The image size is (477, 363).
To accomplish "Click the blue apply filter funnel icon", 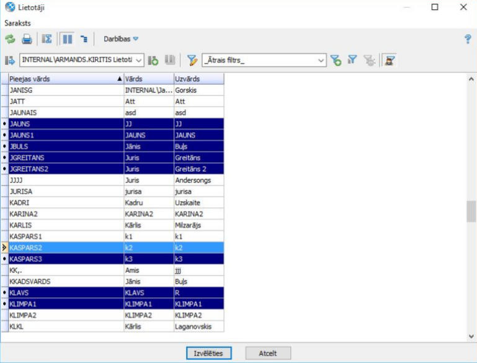I will (x=352, y=60).
